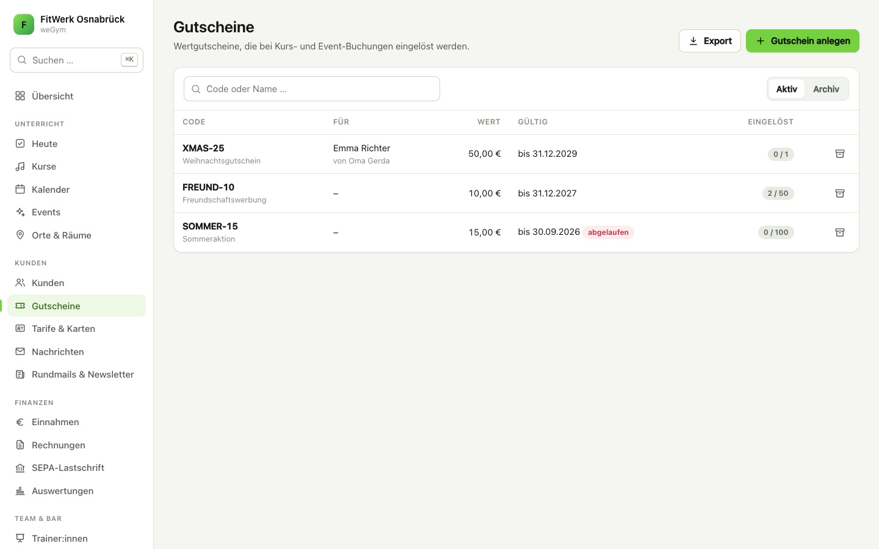Click the Emma Richter recipient name
Image resolution: width=879 pixels, height=549 pixels.
pyautogui.click(x=361, y=148)
